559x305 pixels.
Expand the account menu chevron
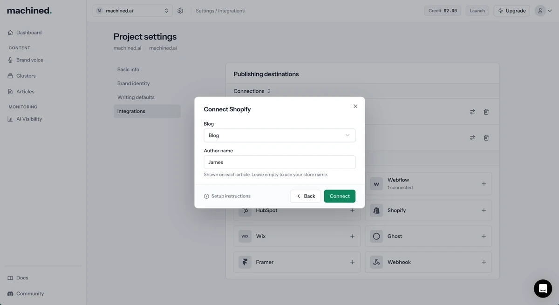coord(551,11)
